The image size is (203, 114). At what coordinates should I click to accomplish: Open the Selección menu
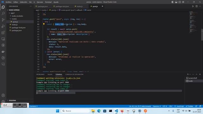coord(23,2)
